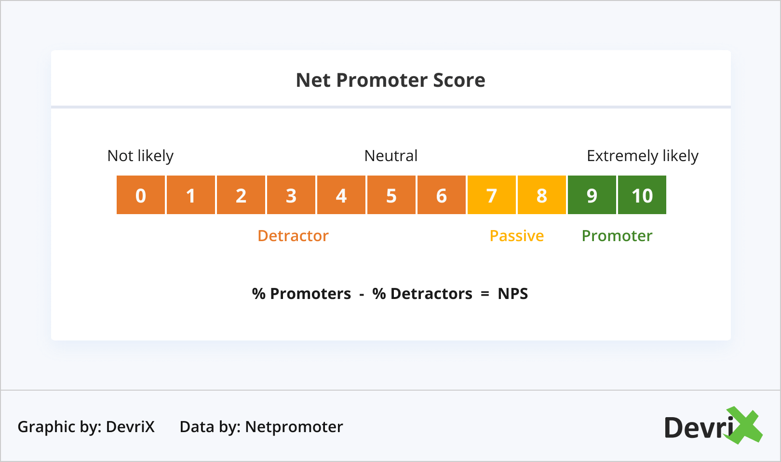This screenshot has height=462, width=781.
Task: Click the Detractor label
Action: 293,236
